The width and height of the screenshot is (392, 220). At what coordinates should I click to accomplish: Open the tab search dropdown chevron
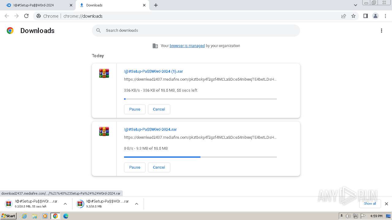pyautogui.click(x=356, y=5)
